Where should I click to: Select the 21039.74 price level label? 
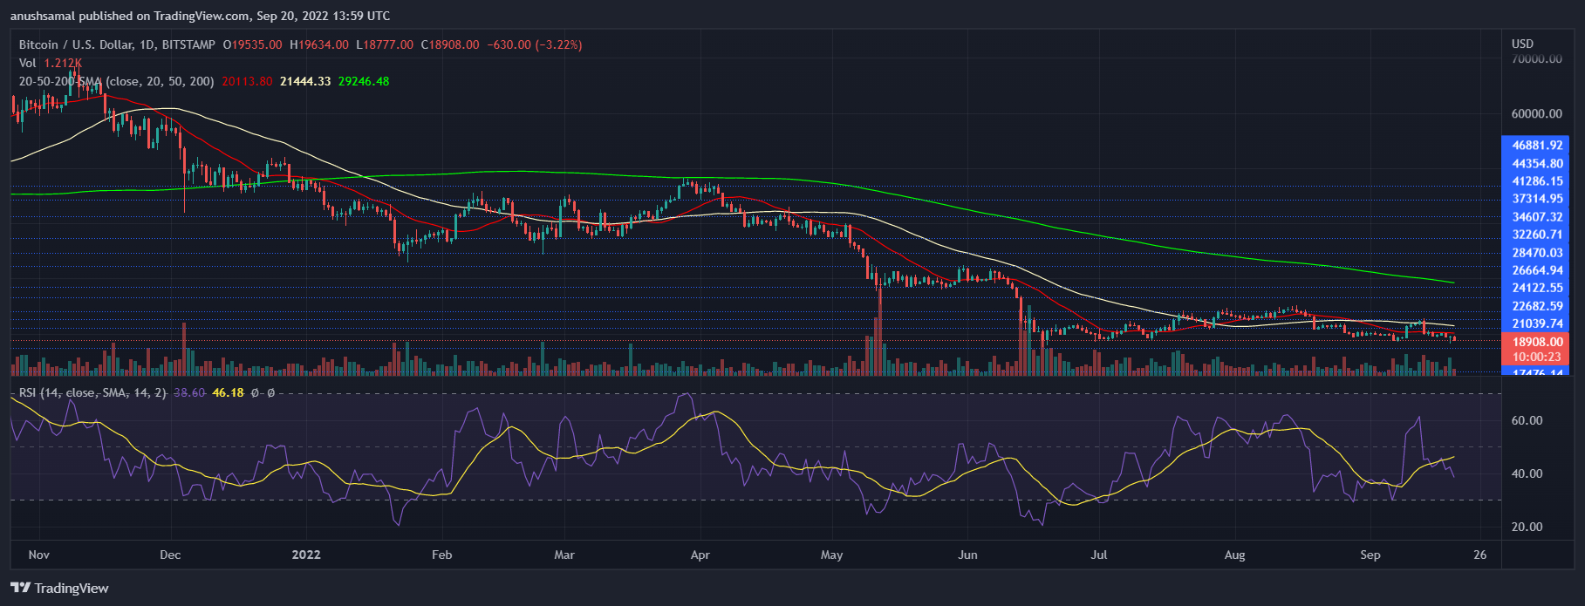tap(1535, 323)
